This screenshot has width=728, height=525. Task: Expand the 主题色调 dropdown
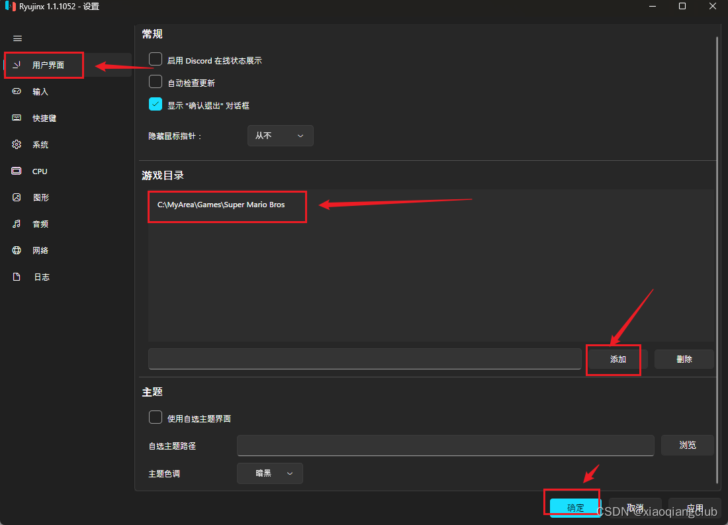[x=270, y=473]
